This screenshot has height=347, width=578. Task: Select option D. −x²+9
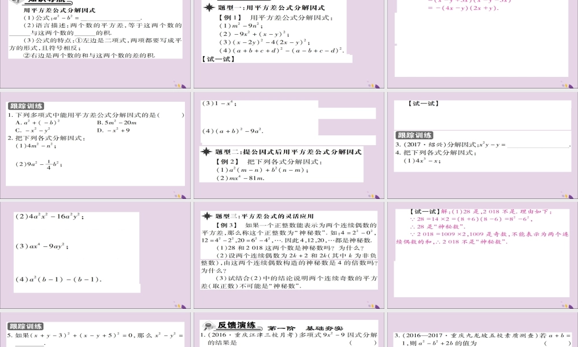[x=113, y=130]
